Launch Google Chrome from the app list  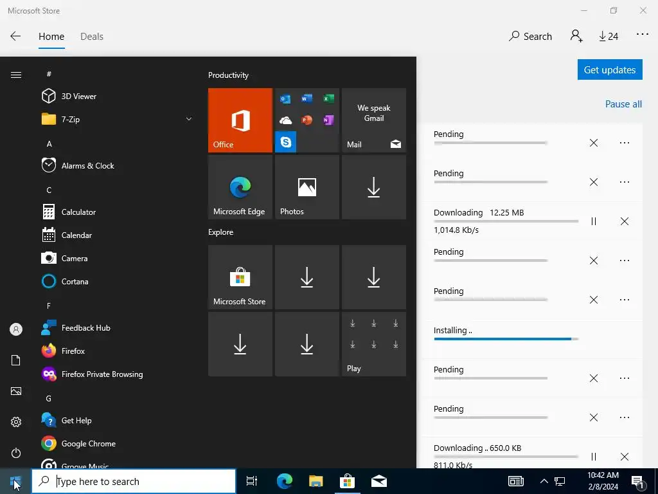coord(118,444)
